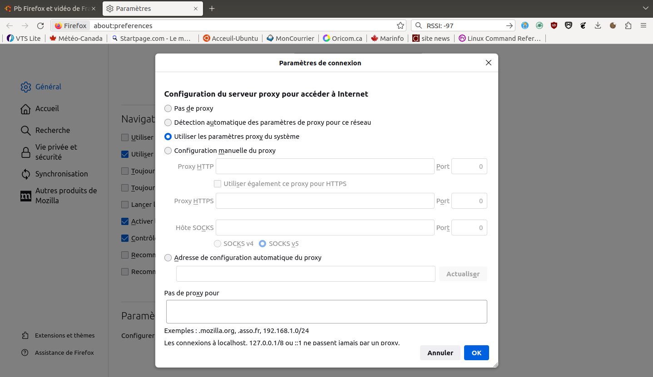Click the blue recycle-bin extension icon
This screenshot has height=377, width=653.
[x=525, y=26]
